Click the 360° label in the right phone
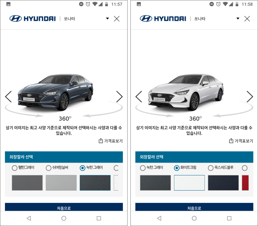This screenshot has height=226, width=258. [x=195, y=119]
